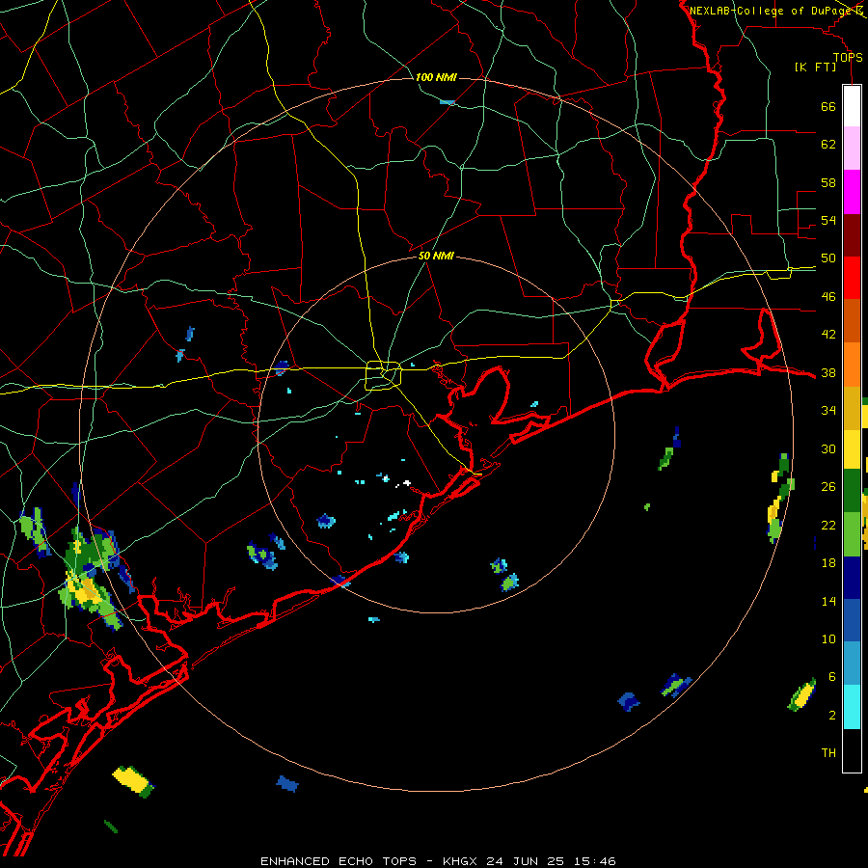Click the "[K FT]" units label
Screen dimensions: 868x868
point(815,68)
